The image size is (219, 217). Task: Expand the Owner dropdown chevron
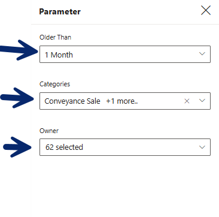pyautogui.click(x=202, y=147)
